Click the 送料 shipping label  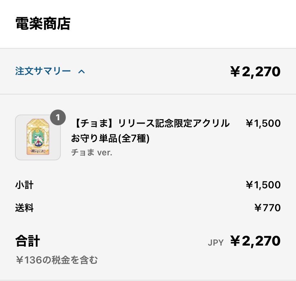coord(24,208)
